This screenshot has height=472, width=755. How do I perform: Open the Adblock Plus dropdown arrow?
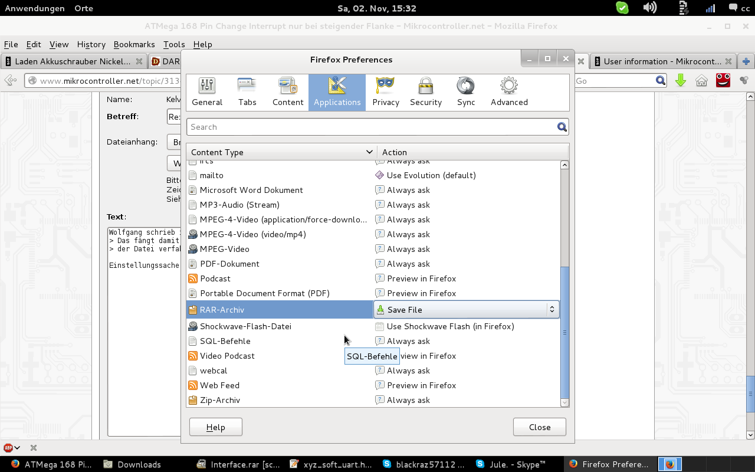(x=17, y=448)
